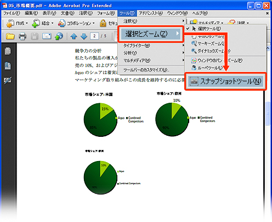Go to next page with down arrow
The image size is (272, 222).
(84, 36)
